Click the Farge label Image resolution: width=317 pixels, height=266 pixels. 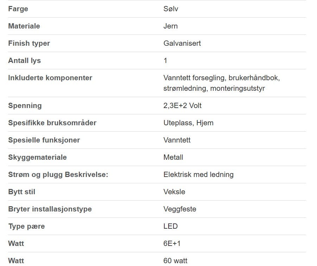pos(18,9)
